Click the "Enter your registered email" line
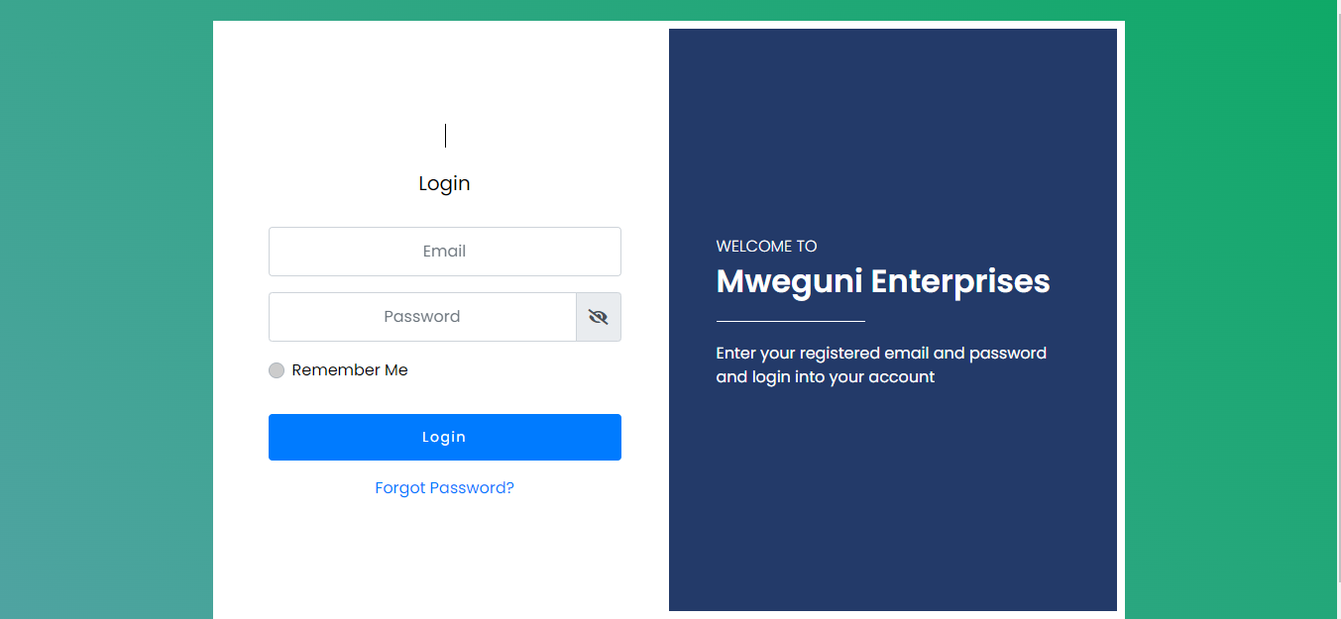 [881, 354]
